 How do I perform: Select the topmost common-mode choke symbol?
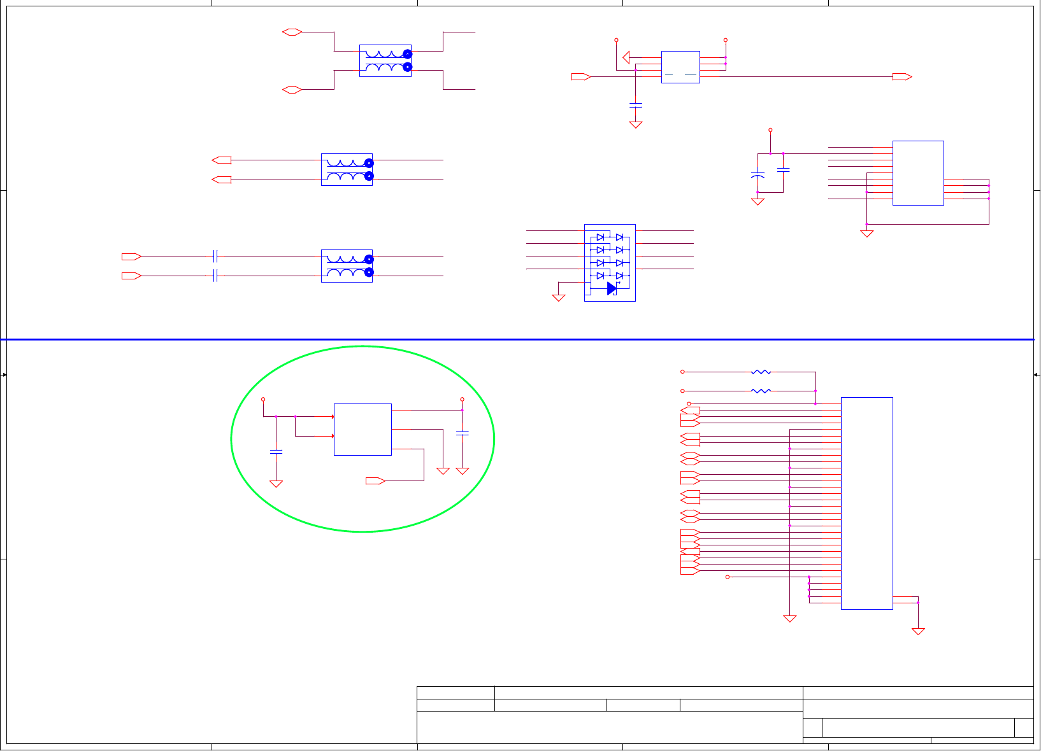385,60
